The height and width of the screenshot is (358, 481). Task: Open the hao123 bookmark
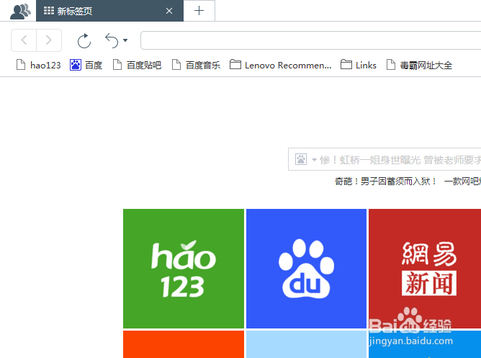[x=38, y=65]
